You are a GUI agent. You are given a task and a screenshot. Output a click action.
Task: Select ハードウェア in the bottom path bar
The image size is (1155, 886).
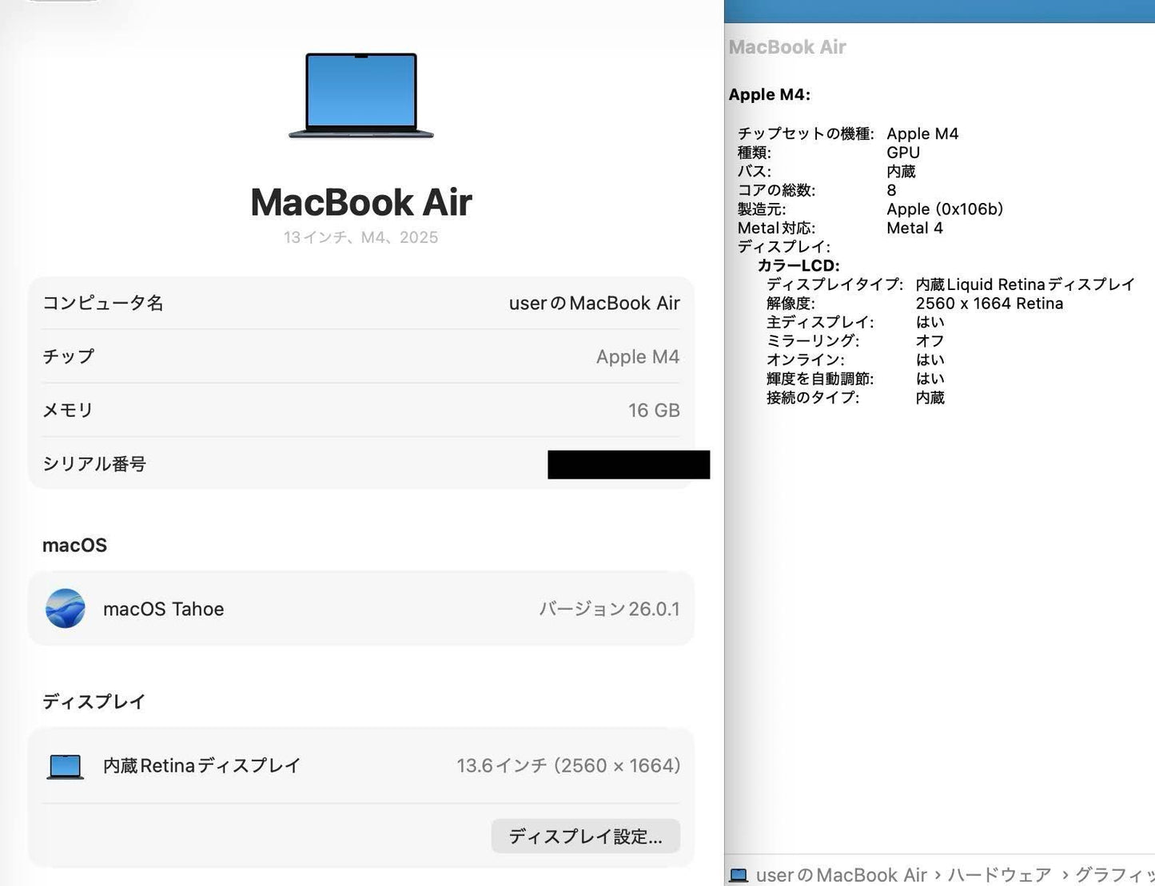(999, 876)
